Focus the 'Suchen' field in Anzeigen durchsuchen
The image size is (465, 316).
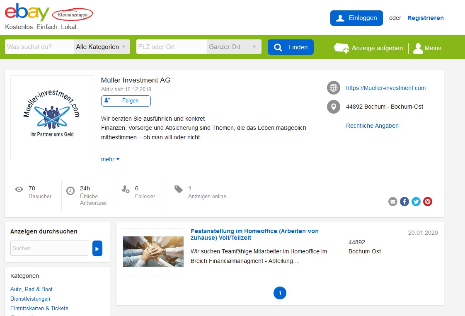[x=49, y=248]
